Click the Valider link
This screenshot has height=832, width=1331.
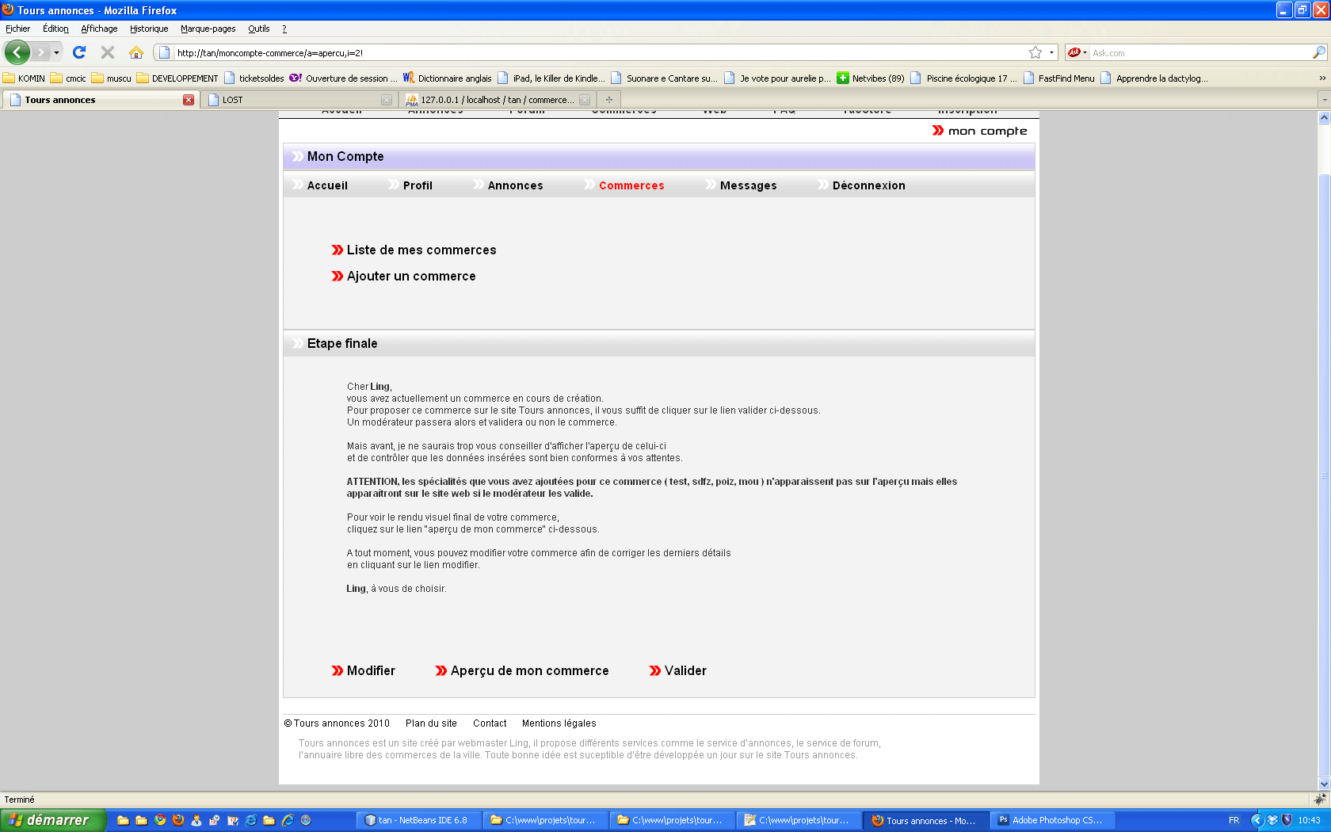(685, 670)
